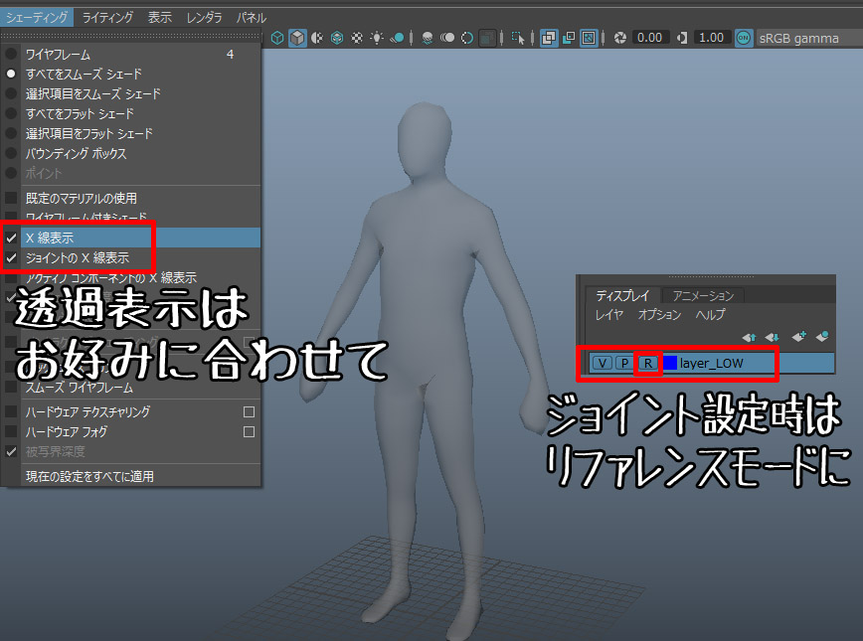Toggle the X-Ray toolbar icon
Image resolution: width=863 pixels, height=641 pixels.
(x=549, y=38)
